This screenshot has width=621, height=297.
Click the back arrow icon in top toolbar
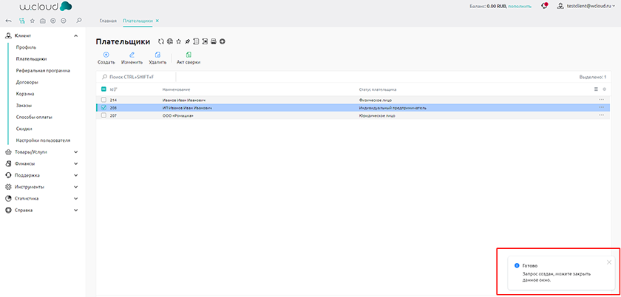tap(8, 21)
